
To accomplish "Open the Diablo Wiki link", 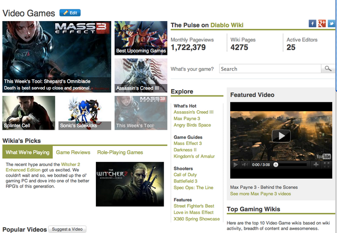I will click(x=227, y=25).
